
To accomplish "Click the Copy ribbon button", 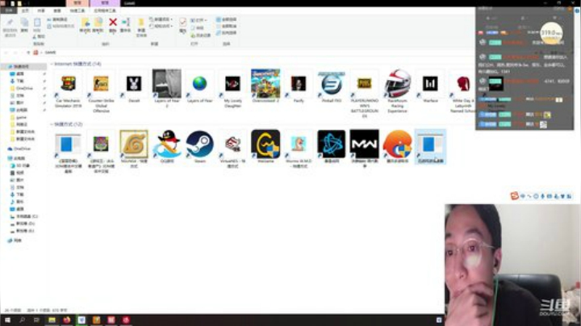I will [24, 25].
